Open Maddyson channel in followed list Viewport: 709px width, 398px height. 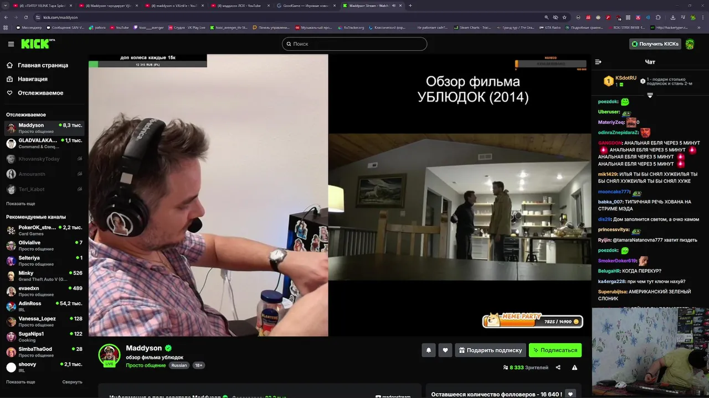pyautogui.click(x=44, y=128)
